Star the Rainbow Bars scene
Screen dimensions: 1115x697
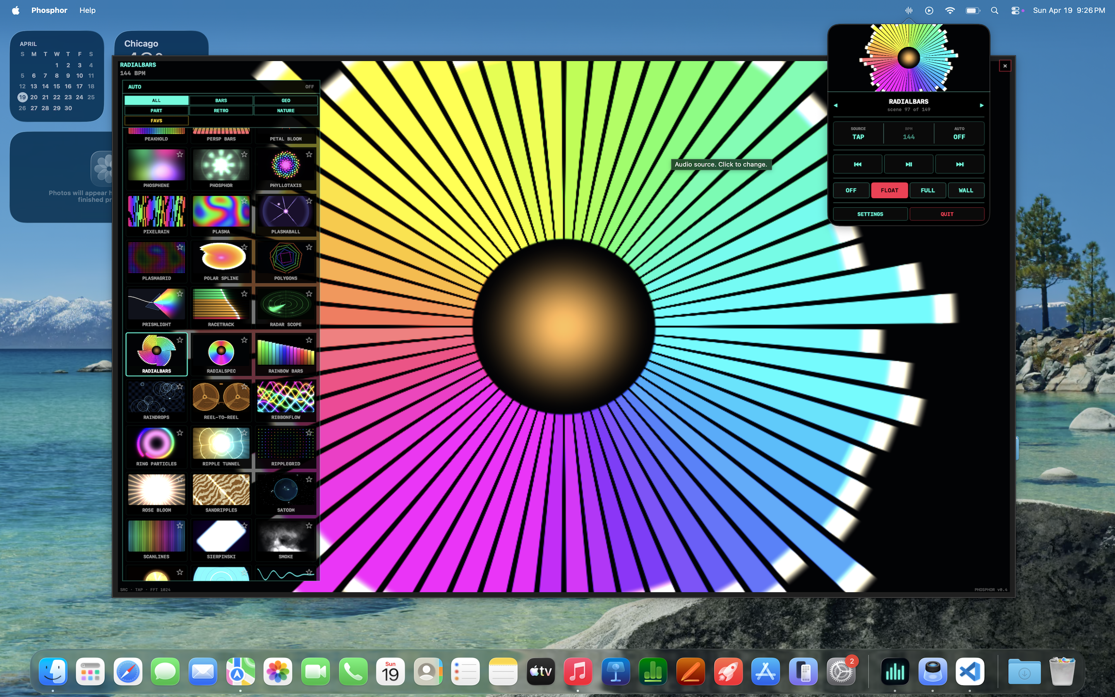(x=309, y=340)
